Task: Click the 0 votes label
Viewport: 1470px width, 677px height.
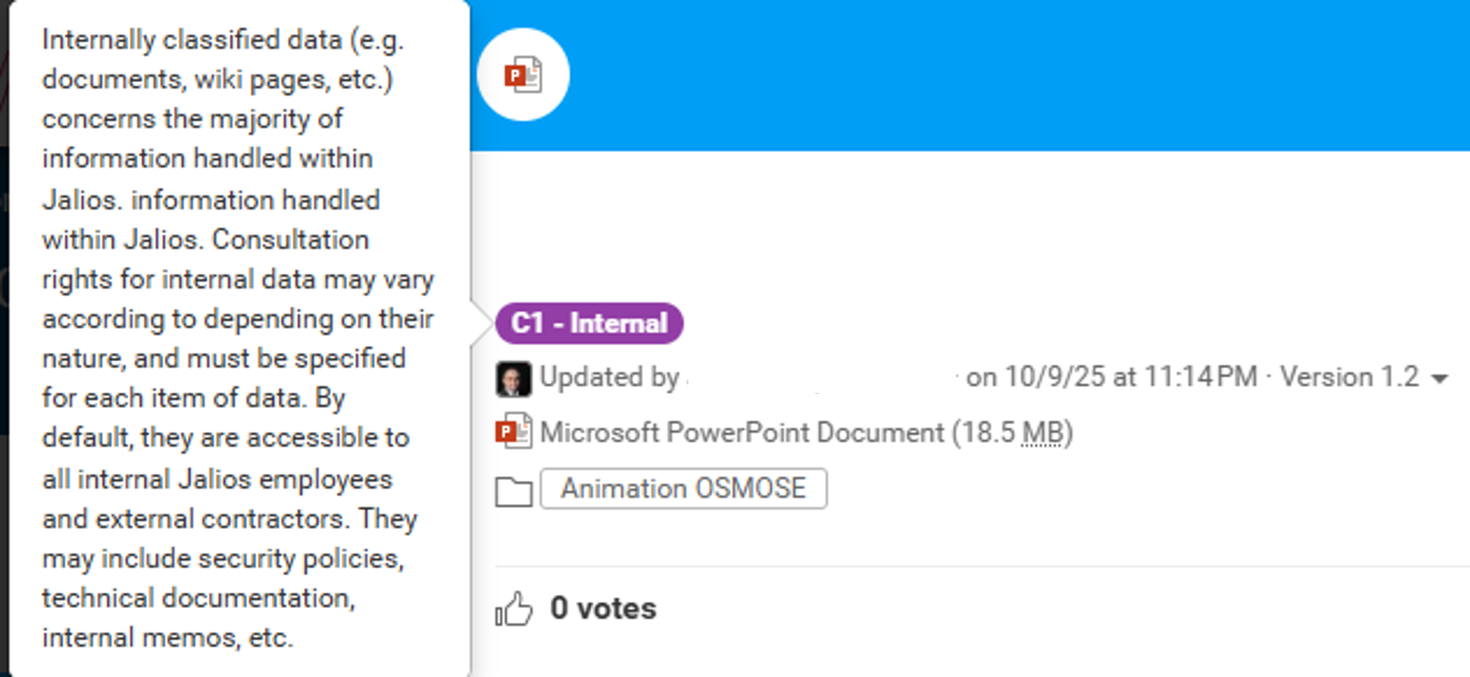Action: point(603,608)
